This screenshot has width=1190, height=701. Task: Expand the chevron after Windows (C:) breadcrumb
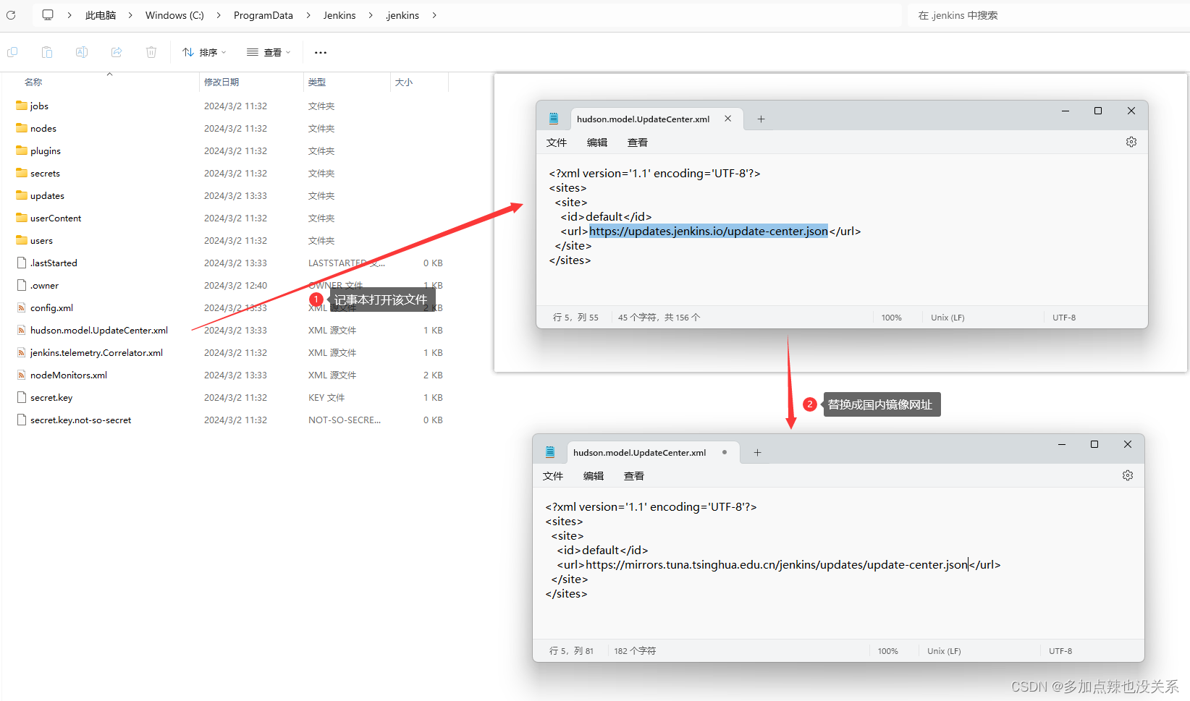(x=219, y=15)
